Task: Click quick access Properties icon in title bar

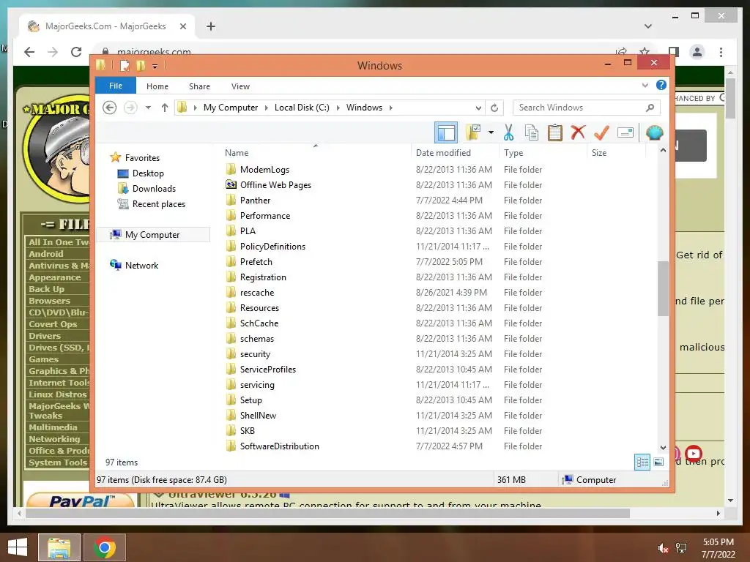Action: pyautogui.click(x=125, y=66)
